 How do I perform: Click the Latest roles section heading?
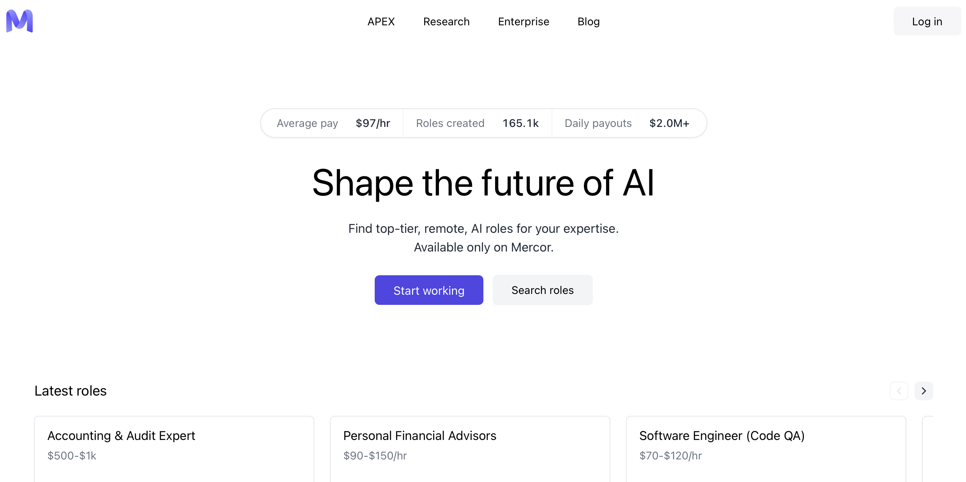point(71,391)
